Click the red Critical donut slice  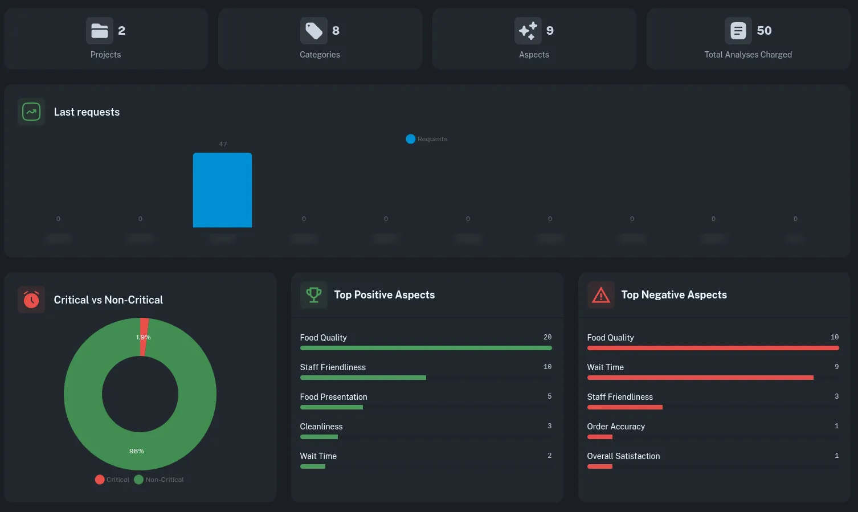pyautogui.click(x=144, y=337)
